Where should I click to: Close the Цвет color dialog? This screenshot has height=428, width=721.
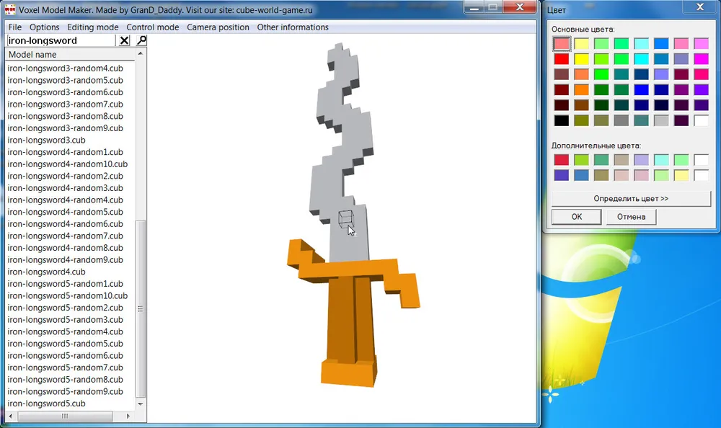[699, 9]
